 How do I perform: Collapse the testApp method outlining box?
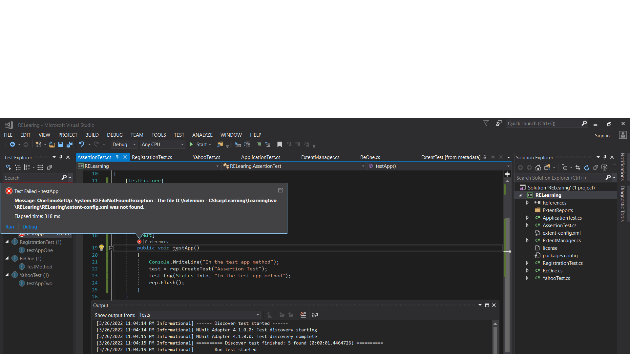point(111,248)
